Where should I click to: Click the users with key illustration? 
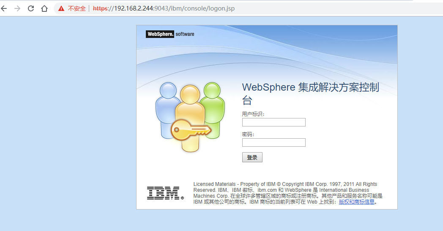pos(190,117)
